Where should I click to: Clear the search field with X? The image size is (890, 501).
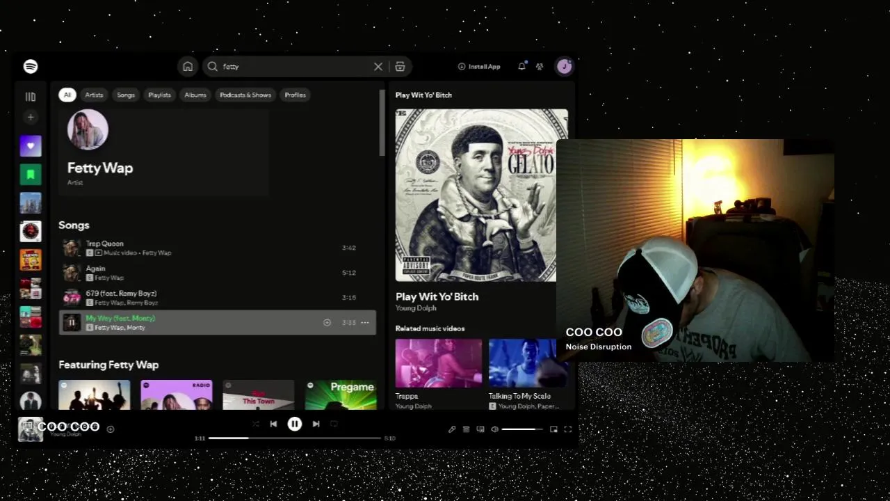[378, 67]
